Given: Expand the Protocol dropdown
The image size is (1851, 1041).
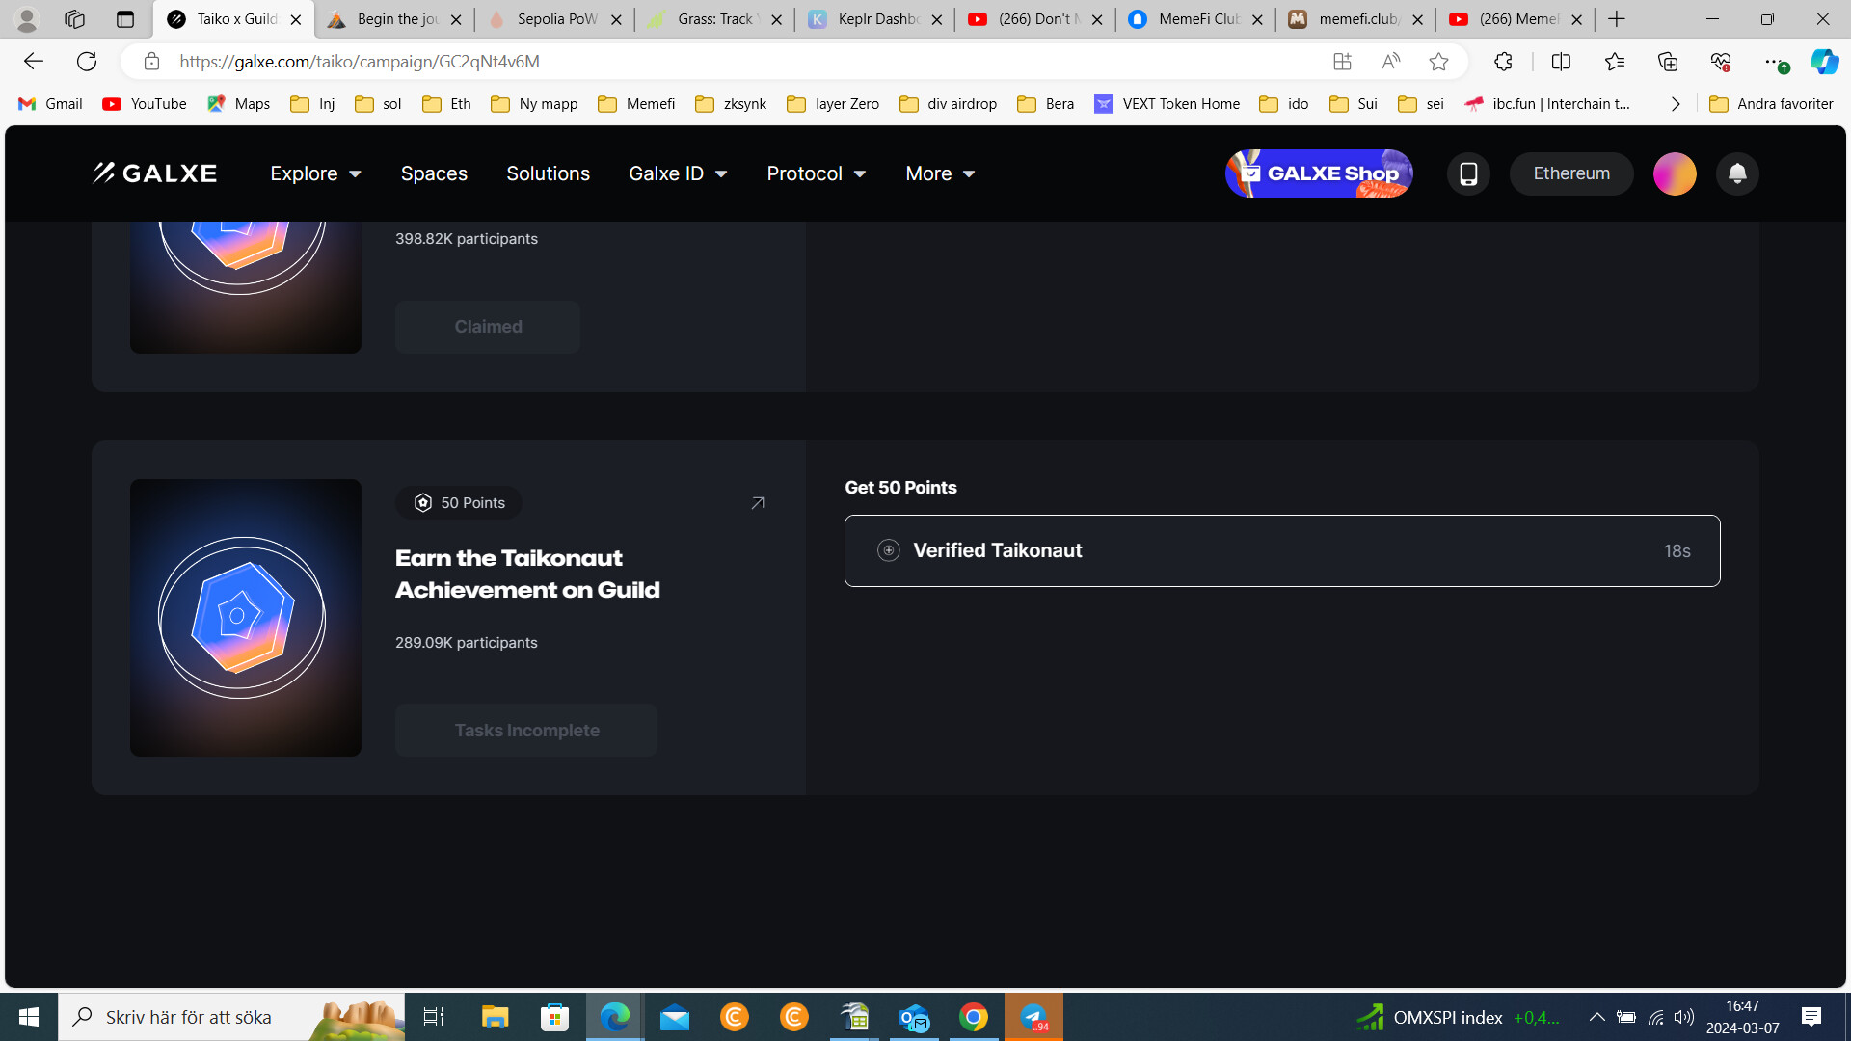Looking at the screenshot, I should [x=817, y=173].
